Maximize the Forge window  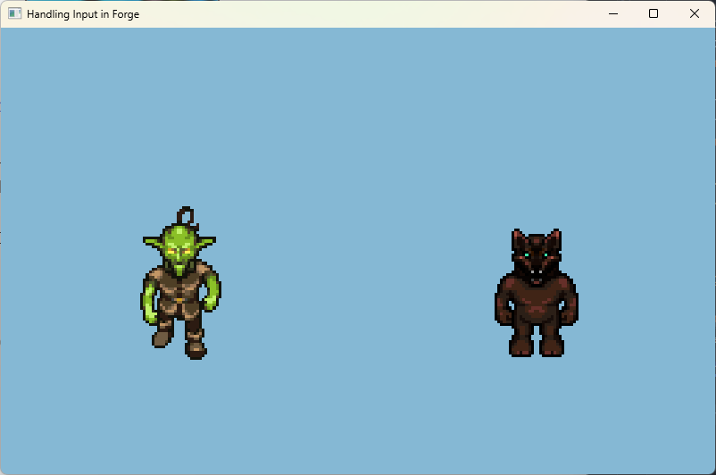[654, 14]
